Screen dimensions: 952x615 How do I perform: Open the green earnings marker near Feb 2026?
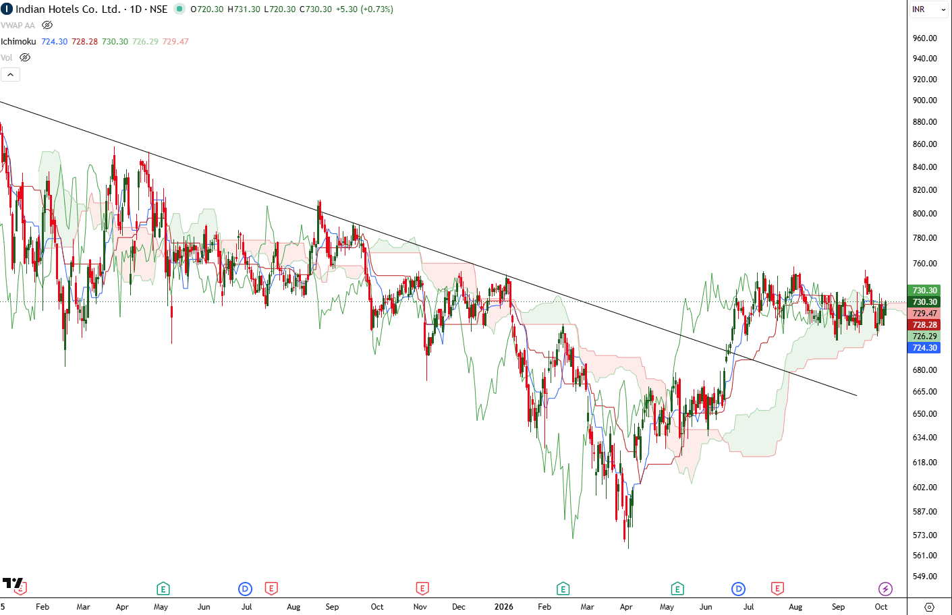click(563, 589)
